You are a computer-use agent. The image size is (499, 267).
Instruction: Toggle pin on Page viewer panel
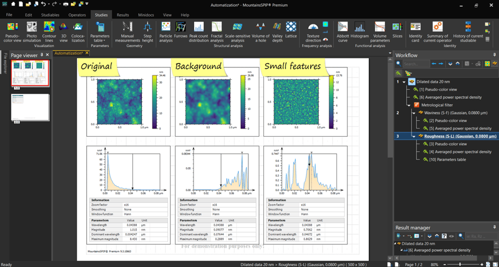pyautogui.click(x=42, y=55)
